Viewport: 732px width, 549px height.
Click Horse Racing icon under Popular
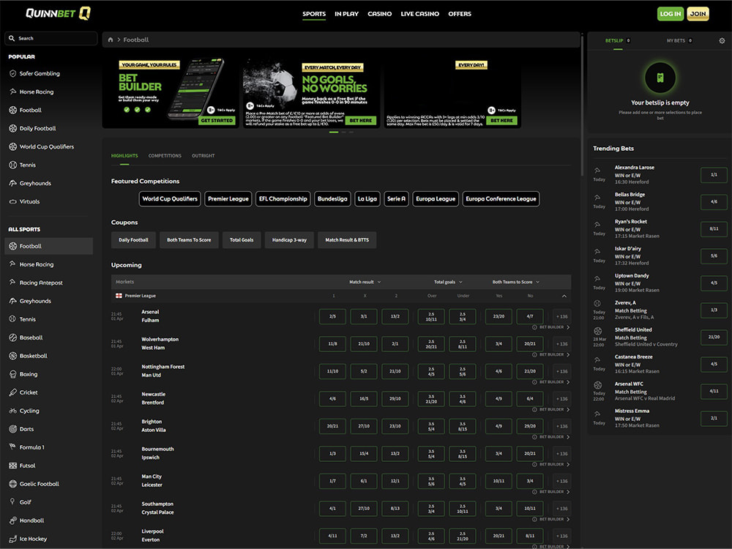click(12, 91)
